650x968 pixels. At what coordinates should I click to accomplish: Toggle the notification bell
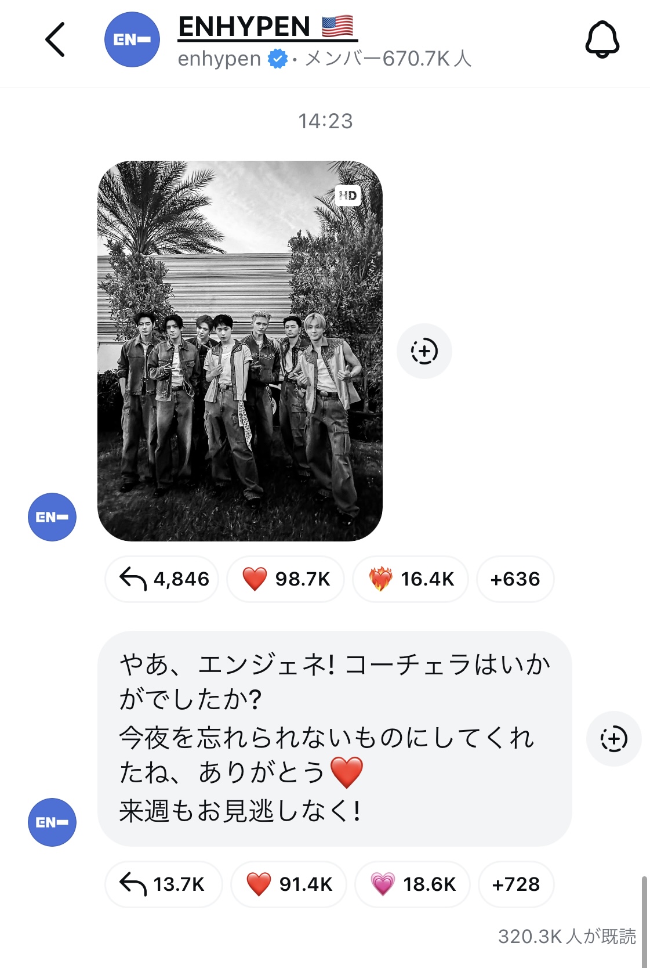click(x=602, y=39)
